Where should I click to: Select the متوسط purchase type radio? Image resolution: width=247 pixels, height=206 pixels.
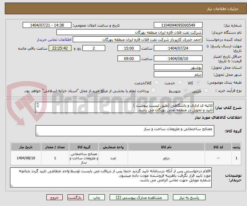coord(186,91)
